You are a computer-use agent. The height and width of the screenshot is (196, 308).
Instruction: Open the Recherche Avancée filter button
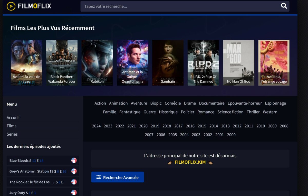[118, 177]
